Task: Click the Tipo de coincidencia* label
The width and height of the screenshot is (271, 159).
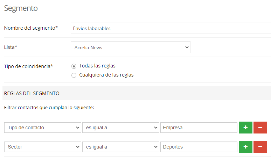Action: 28,66
